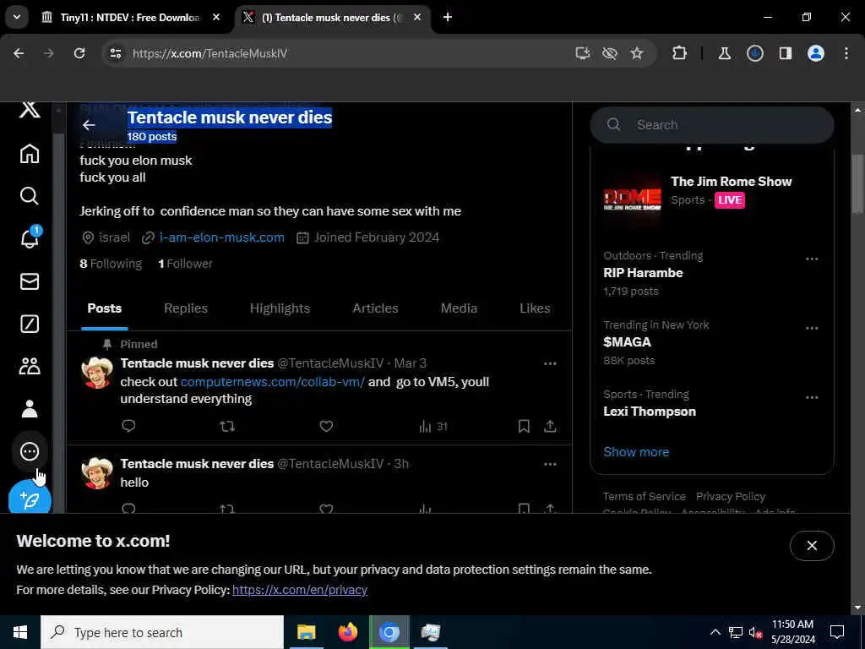Go to Home in X sidebar
The width and height of the screenshot is (865, 649).
(x=30, y=154)
